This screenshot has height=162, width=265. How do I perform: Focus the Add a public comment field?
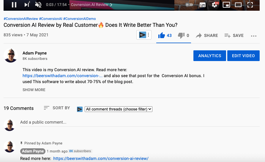(140, 122)
